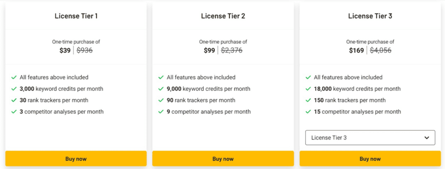Select the License Tier 1 heading
The width and height of the screenshot is (445, 169).
tap(76, 16)
